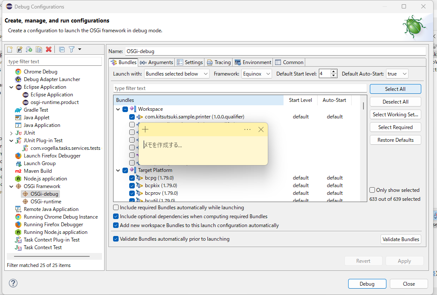Open the Framework dropdown showing Equinox
Viewport: 437px width, 295px height.
[x=256, y=74]
